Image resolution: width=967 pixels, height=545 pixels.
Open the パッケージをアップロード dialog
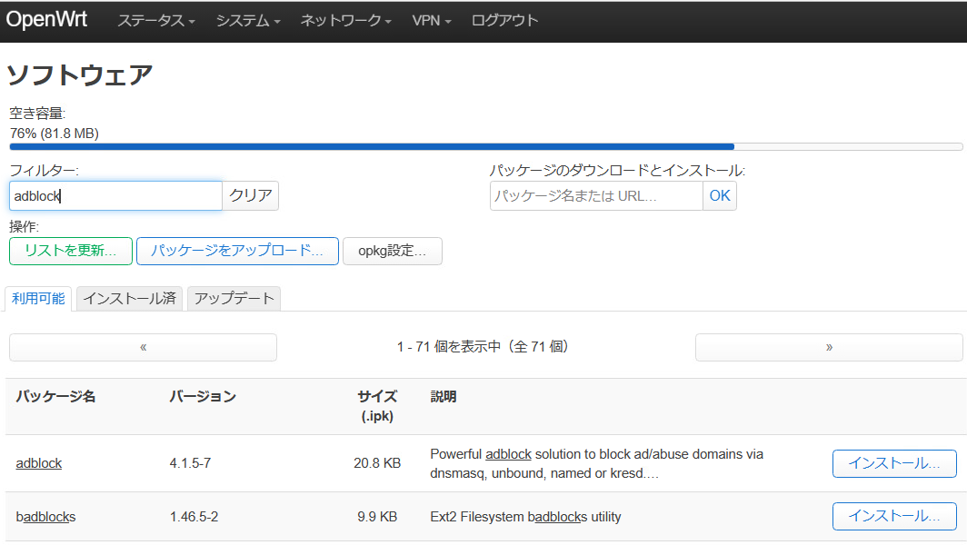pyautogui.click(x=237, y=251)
